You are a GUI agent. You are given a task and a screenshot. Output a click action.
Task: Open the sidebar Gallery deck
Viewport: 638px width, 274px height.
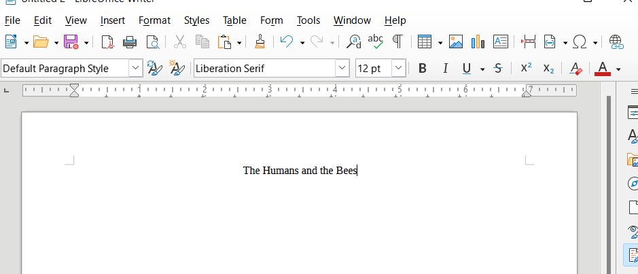[633, 160]
